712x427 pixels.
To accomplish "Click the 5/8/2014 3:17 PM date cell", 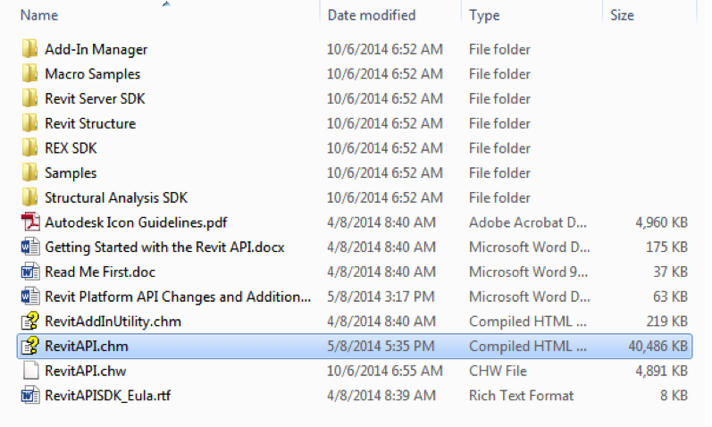I will (x=381, y=297).
